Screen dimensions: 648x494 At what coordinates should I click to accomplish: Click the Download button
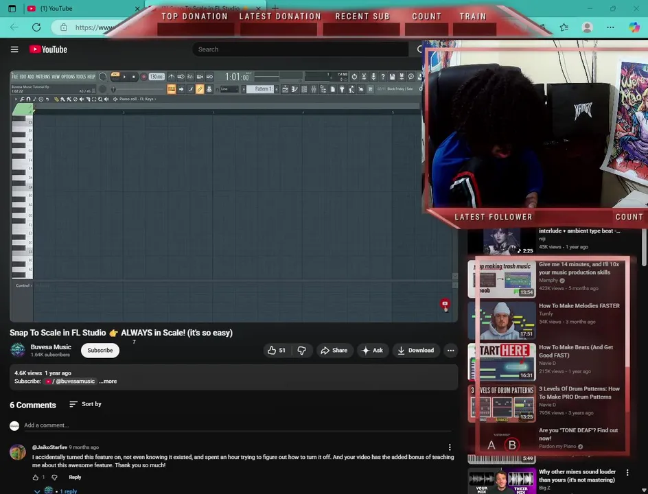pyautogui.click(x=416, y=351)
